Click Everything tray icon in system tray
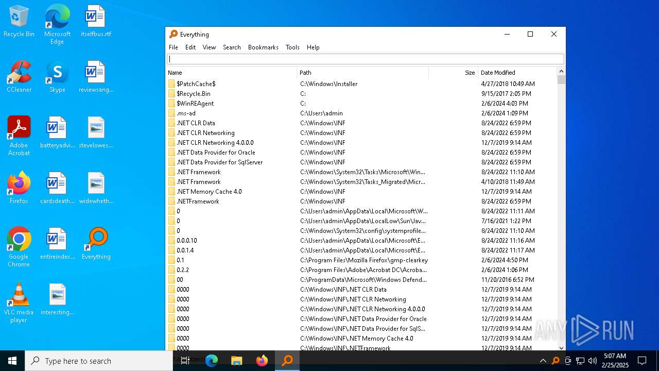 556,361
